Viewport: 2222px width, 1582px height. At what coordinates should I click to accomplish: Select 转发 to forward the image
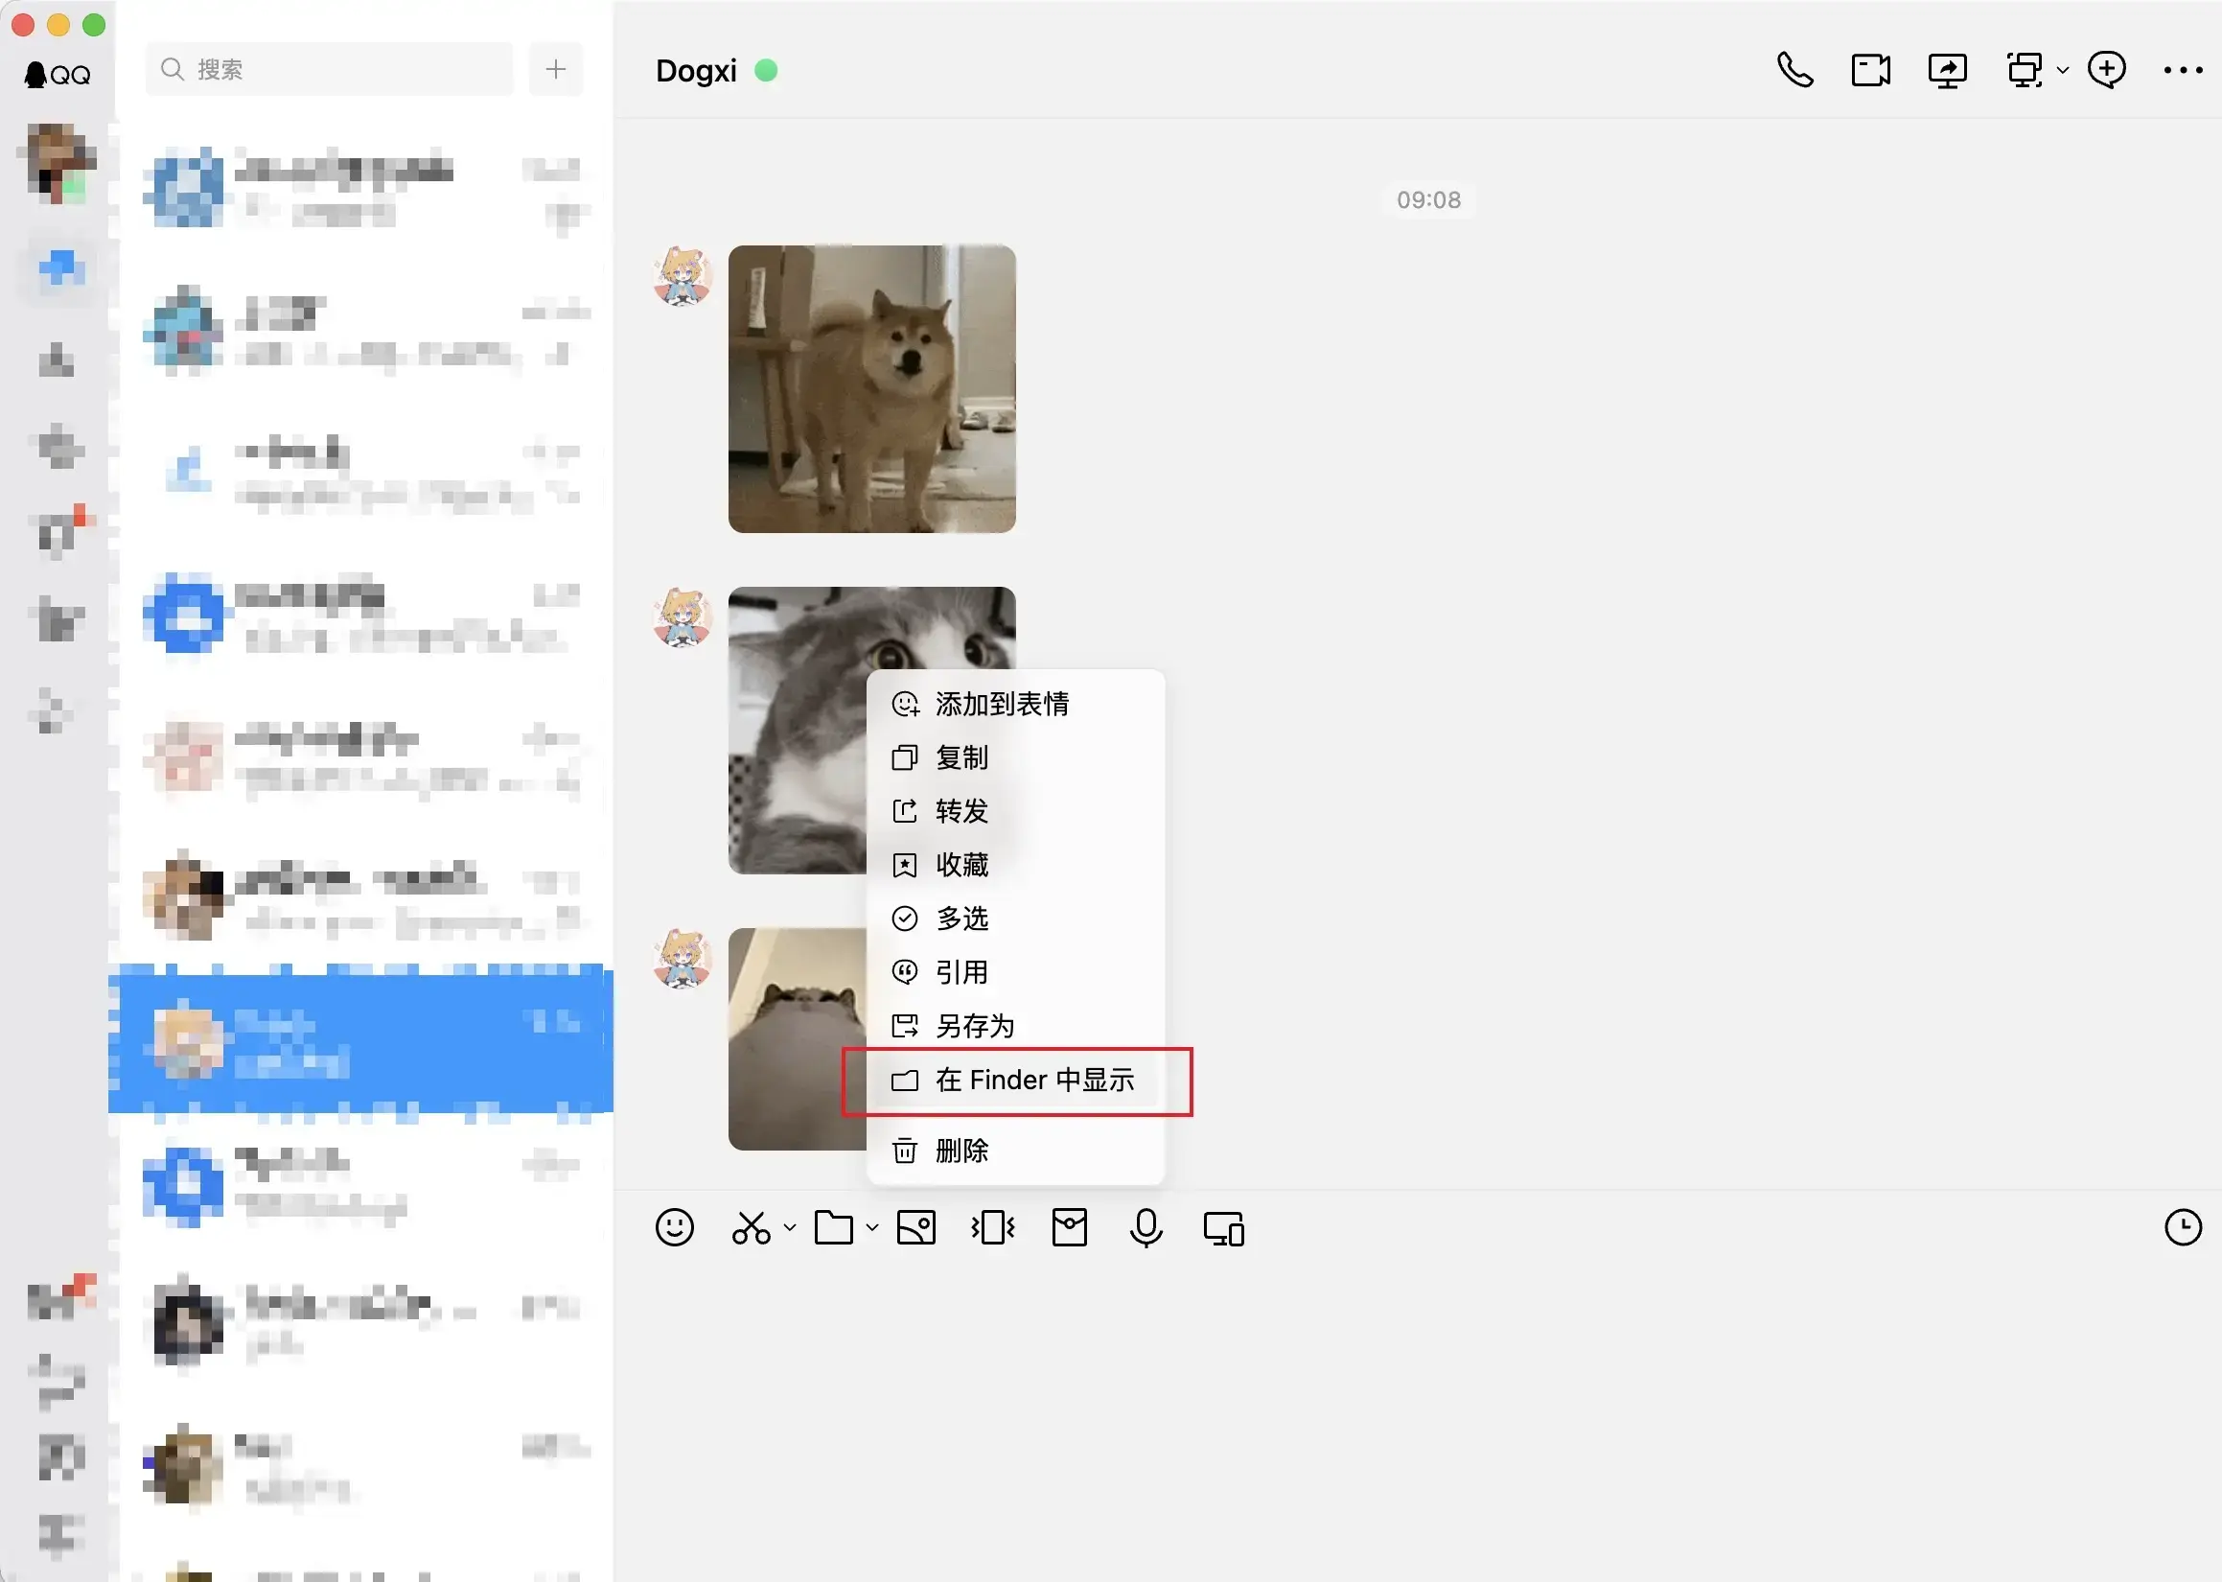pos(1015,810)
